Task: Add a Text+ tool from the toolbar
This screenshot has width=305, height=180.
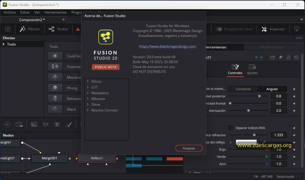Action: tap(57, 124)
